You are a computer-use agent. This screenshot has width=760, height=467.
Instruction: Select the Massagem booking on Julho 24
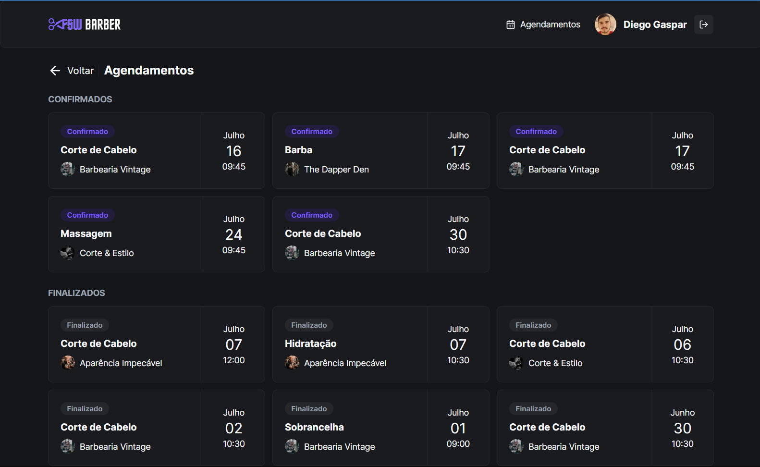pos(156,234)
